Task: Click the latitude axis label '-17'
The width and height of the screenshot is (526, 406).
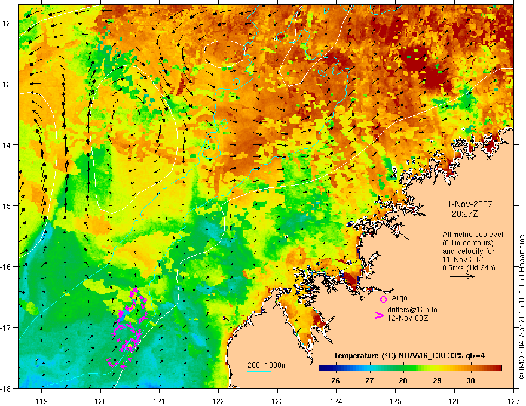Action: point(6,327)
